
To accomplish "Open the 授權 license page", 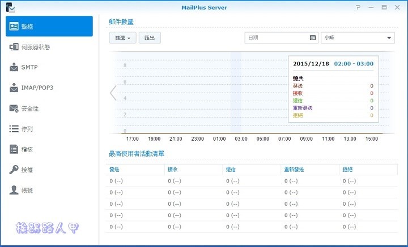I will [x=49, y=170].
